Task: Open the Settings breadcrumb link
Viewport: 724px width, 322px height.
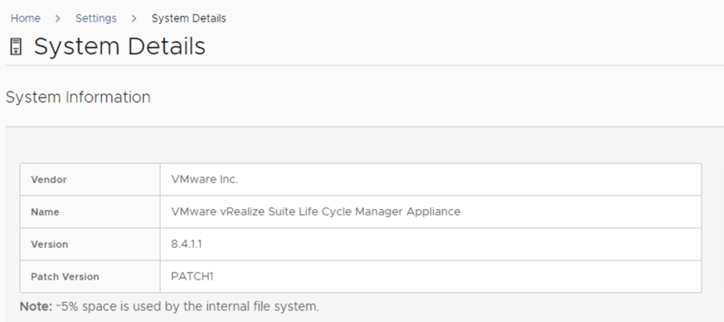Action: [x=96, y=18]
